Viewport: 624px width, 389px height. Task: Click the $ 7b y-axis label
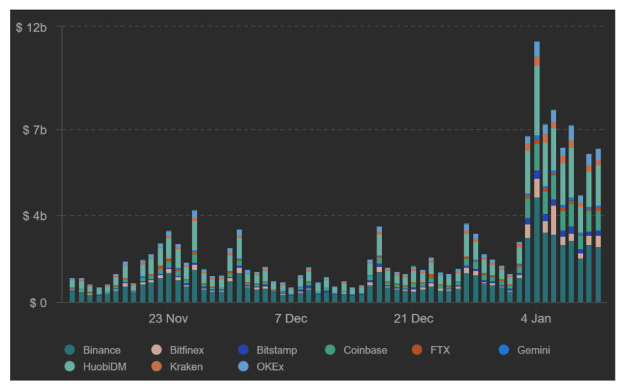(x=34, y=130)
